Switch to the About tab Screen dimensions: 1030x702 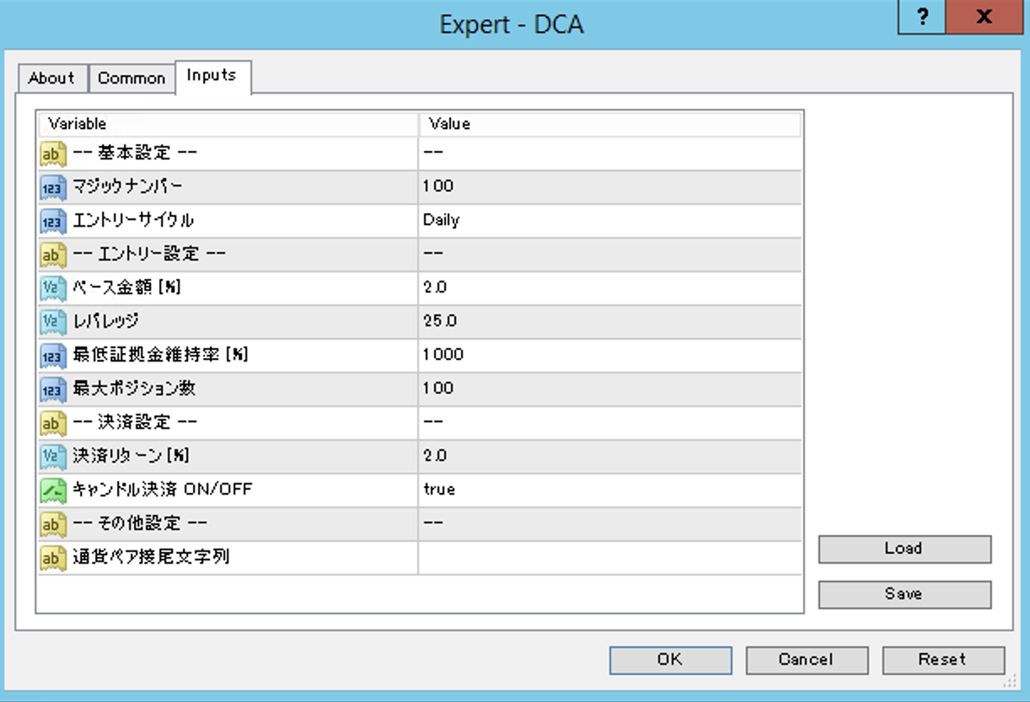click(51, 78)
